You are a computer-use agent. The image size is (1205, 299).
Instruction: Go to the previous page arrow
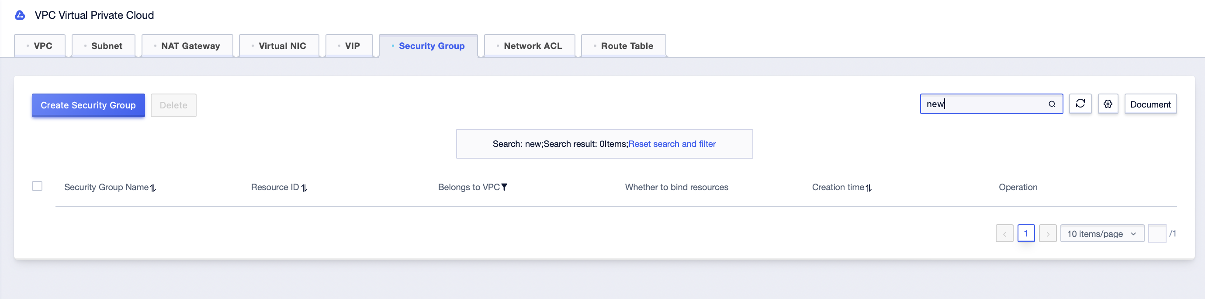1004,233
